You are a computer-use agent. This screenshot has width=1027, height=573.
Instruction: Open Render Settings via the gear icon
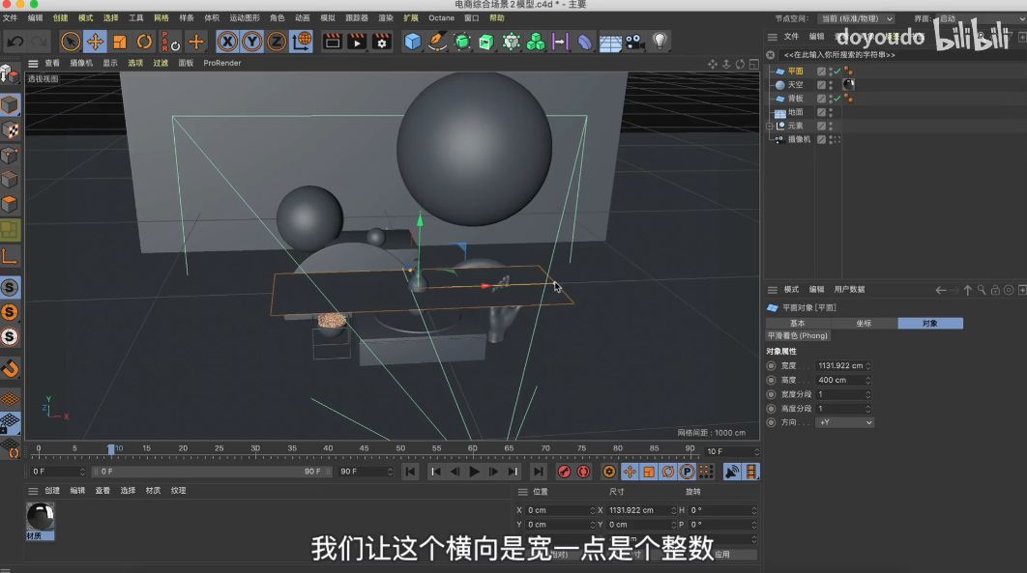pyautogui.click(x=381, y=42)
